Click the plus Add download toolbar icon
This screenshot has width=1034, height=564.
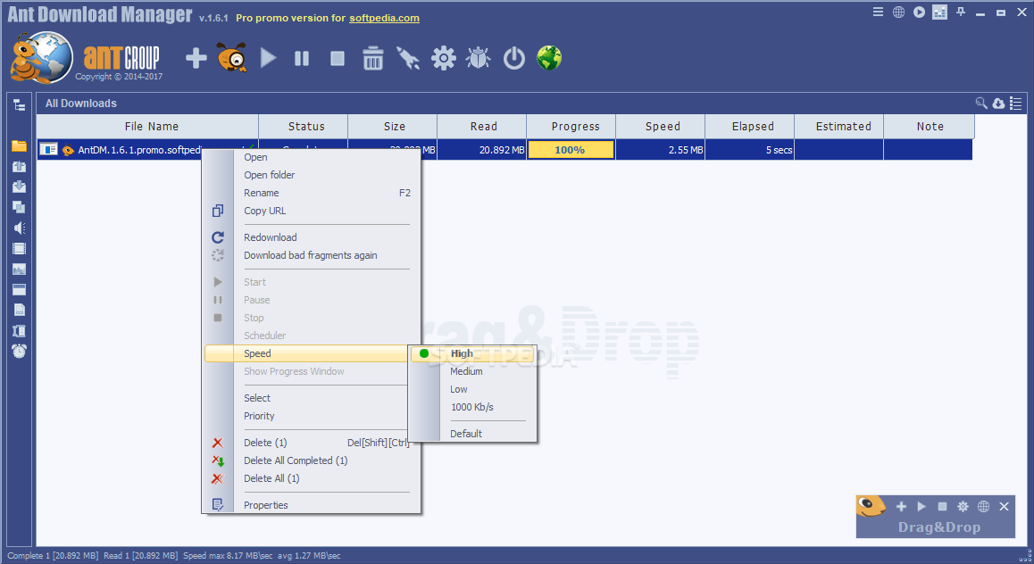[196, 58]
